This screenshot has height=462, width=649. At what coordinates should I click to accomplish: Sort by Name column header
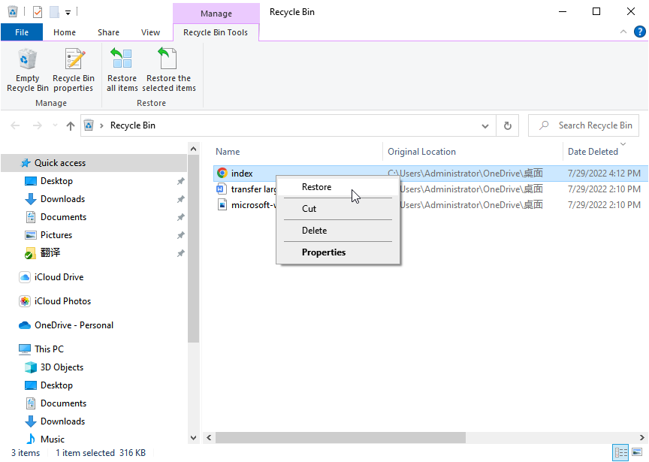228,152
